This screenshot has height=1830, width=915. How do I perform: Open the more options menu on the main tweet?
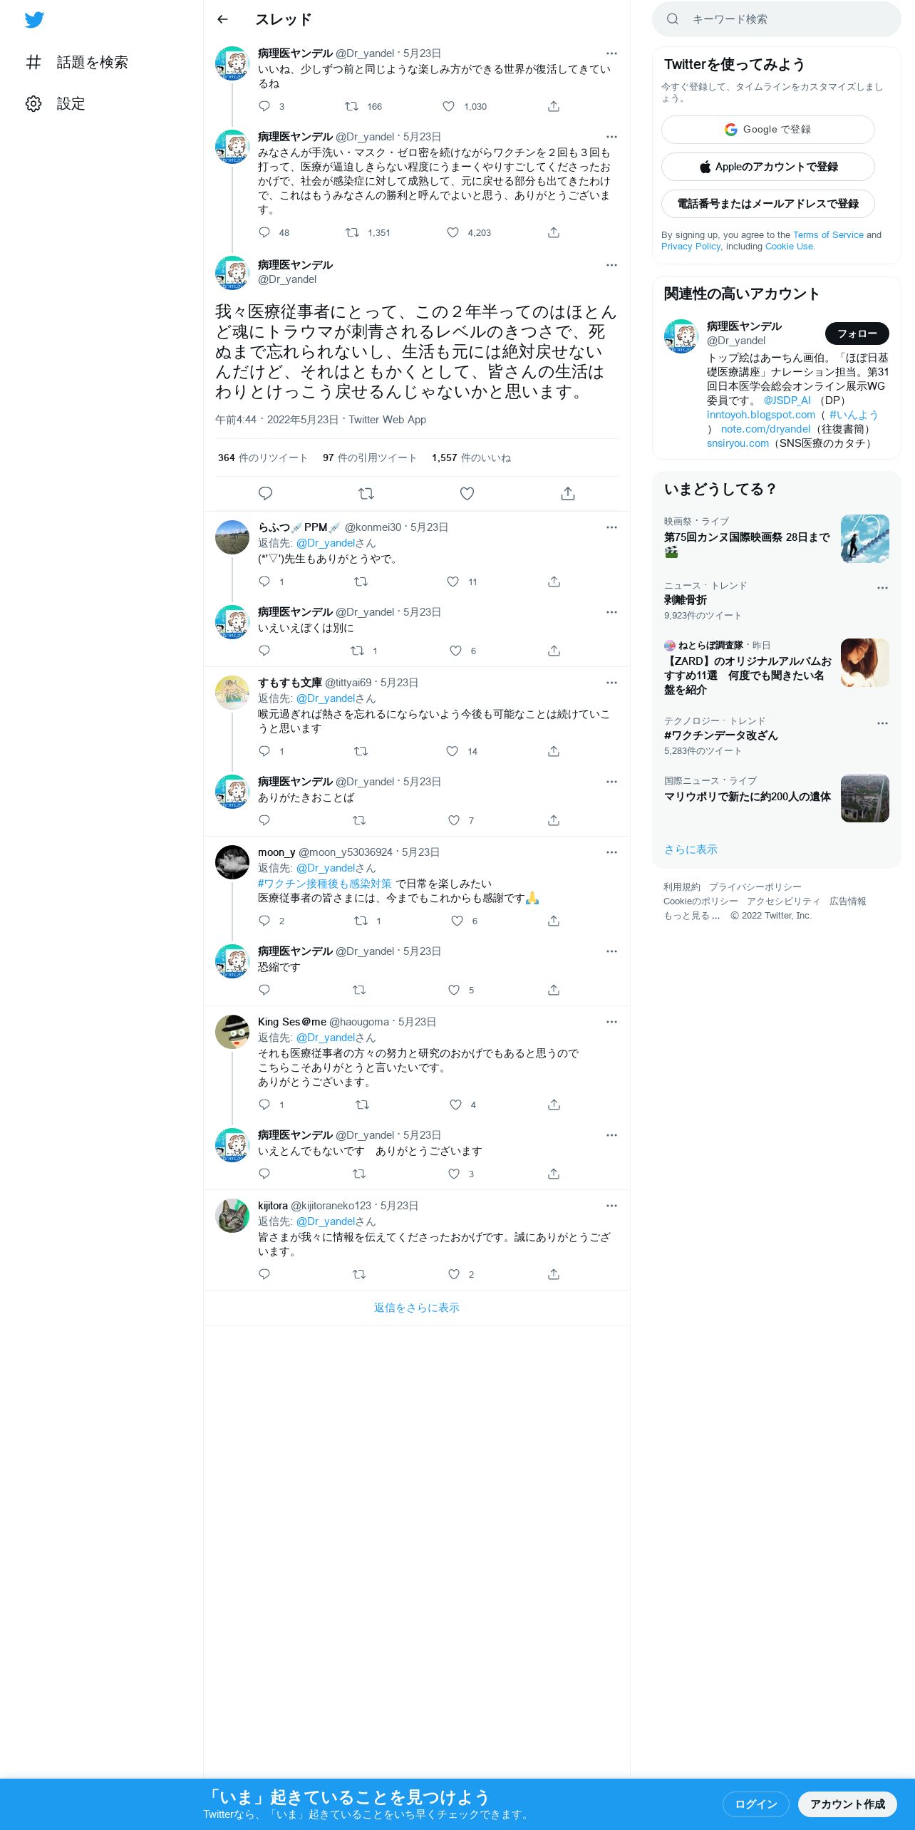coord(611,265)
